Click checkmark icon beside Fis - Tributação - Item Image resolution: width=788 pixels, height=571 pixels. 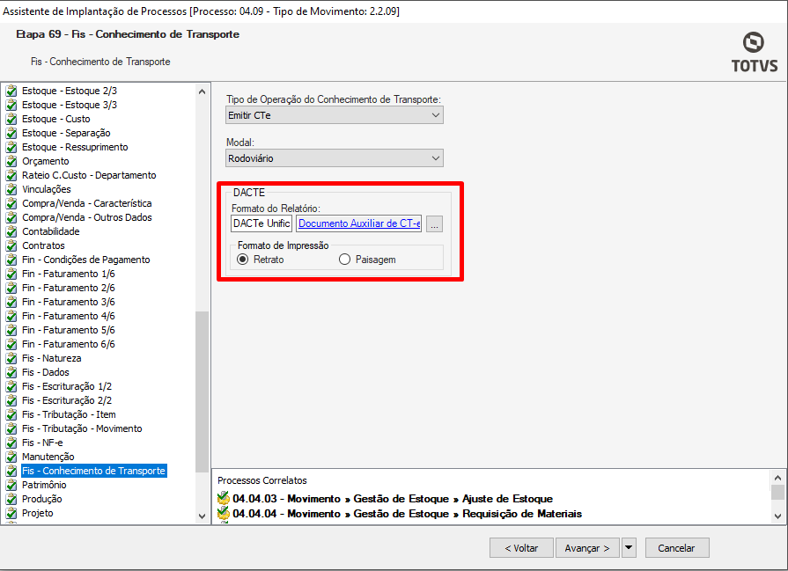[x=11, y=414]
